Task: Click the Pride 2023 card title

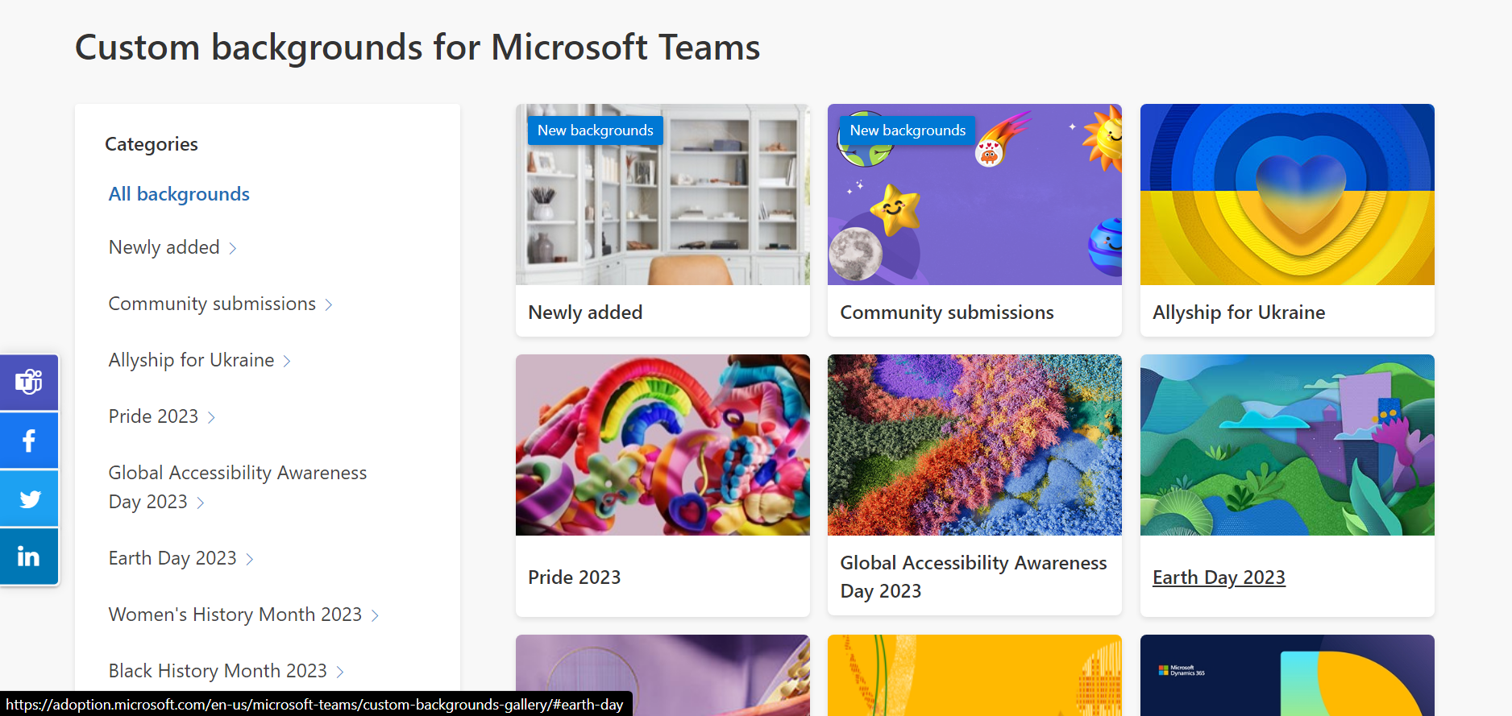Action: point(574,577)
